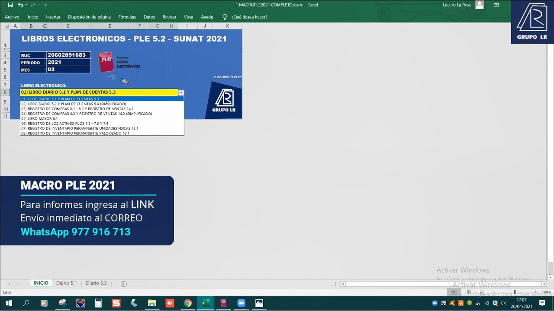Open the Vista ribbon tab
This screenshot has height=311, width=554.
click(x=188, y=17)
